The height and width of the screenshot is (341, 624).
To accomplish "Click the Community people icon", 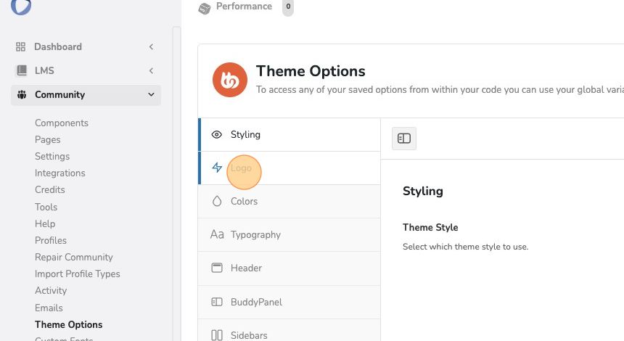I will point(22,95).
